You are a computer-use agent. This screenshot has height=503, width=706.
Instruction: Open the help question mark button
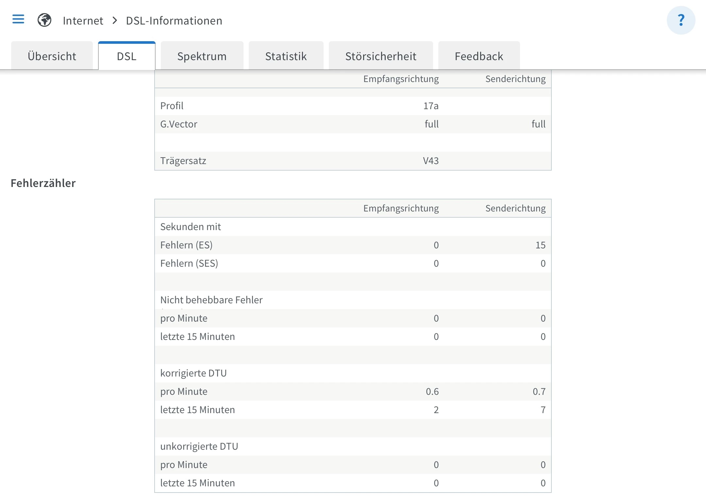pos(681,20)
